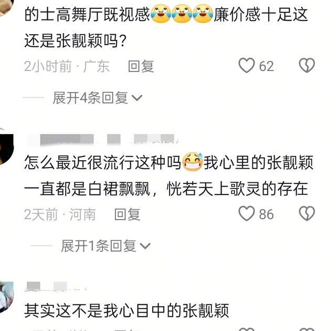Tap broken-heart dislike on the 河南 comment

click(307, 213)
